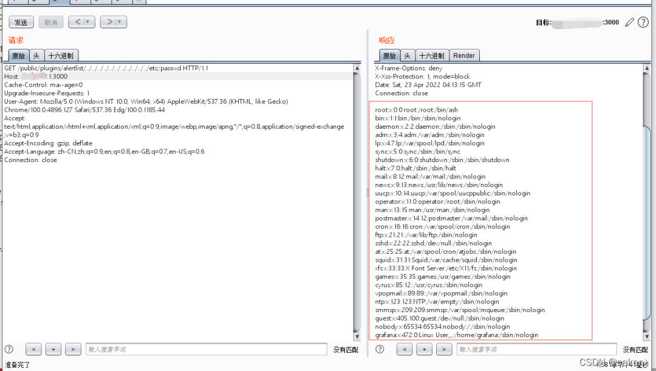Click response pane scroll down arrow
656x371 pixels.
pos(647,336)
